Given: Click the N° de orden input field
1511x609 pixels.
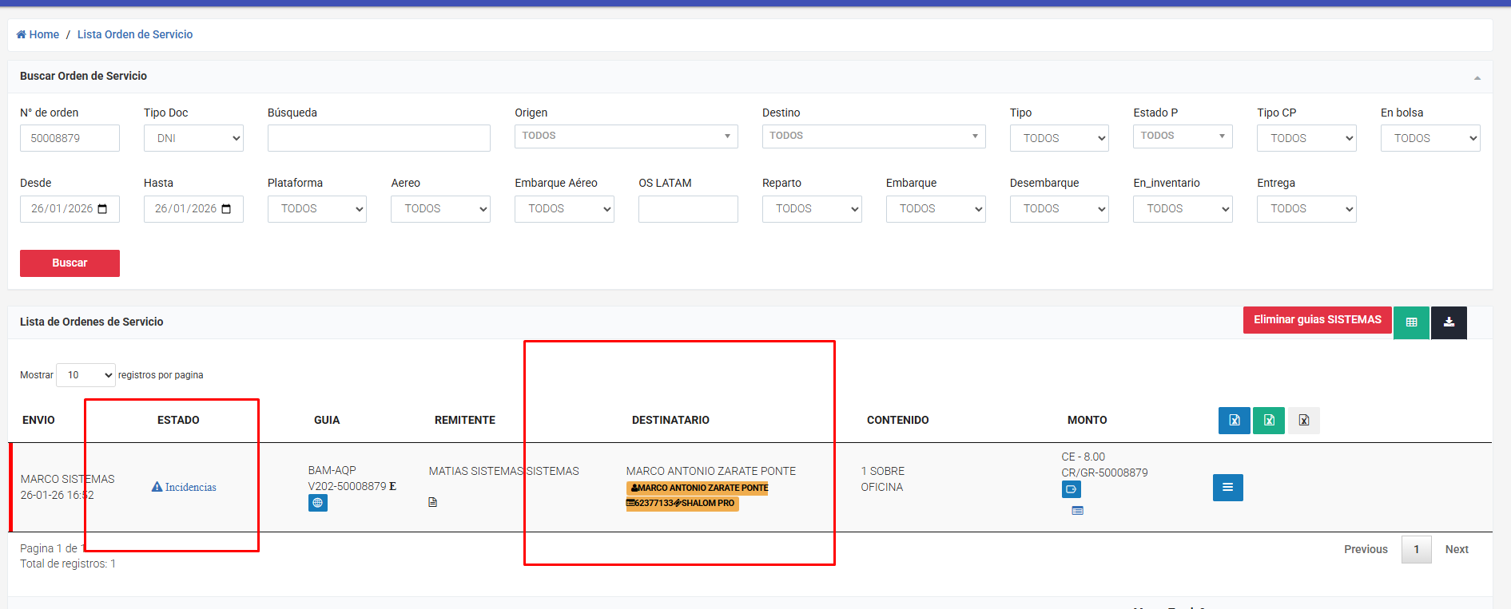Looking at the screenshot, I should [x=70, y=138].
